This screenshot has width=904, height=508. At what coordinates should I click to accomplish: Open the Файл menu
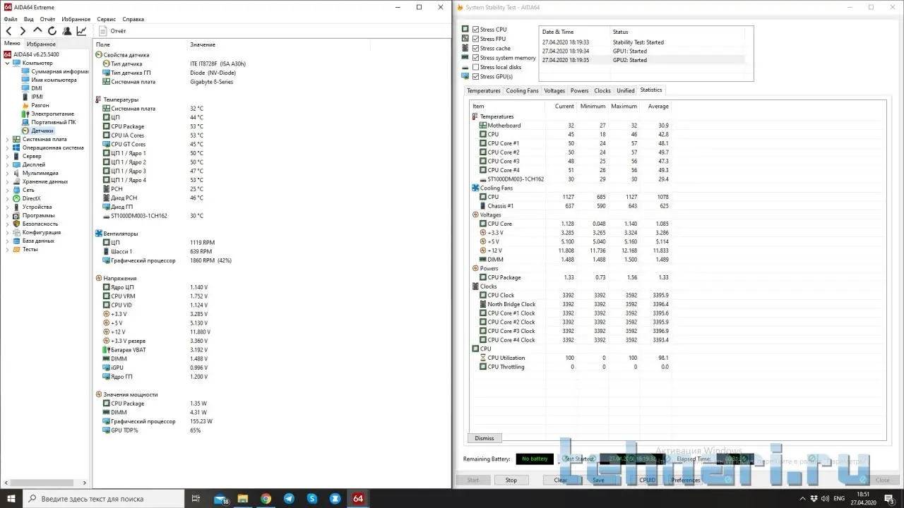pyautogui.click(x=11, y=19)
